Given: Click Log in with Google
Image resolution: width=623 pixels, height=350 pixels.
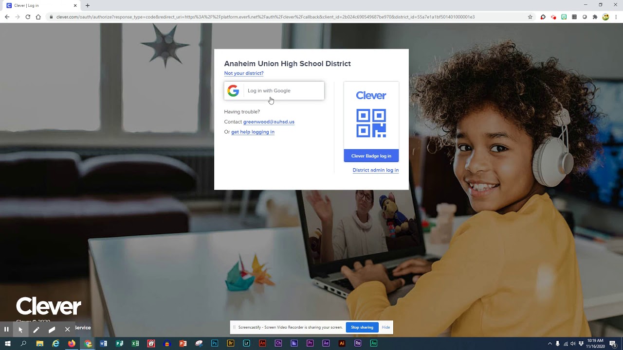Looking at the screenshot, I should [274, 91].
